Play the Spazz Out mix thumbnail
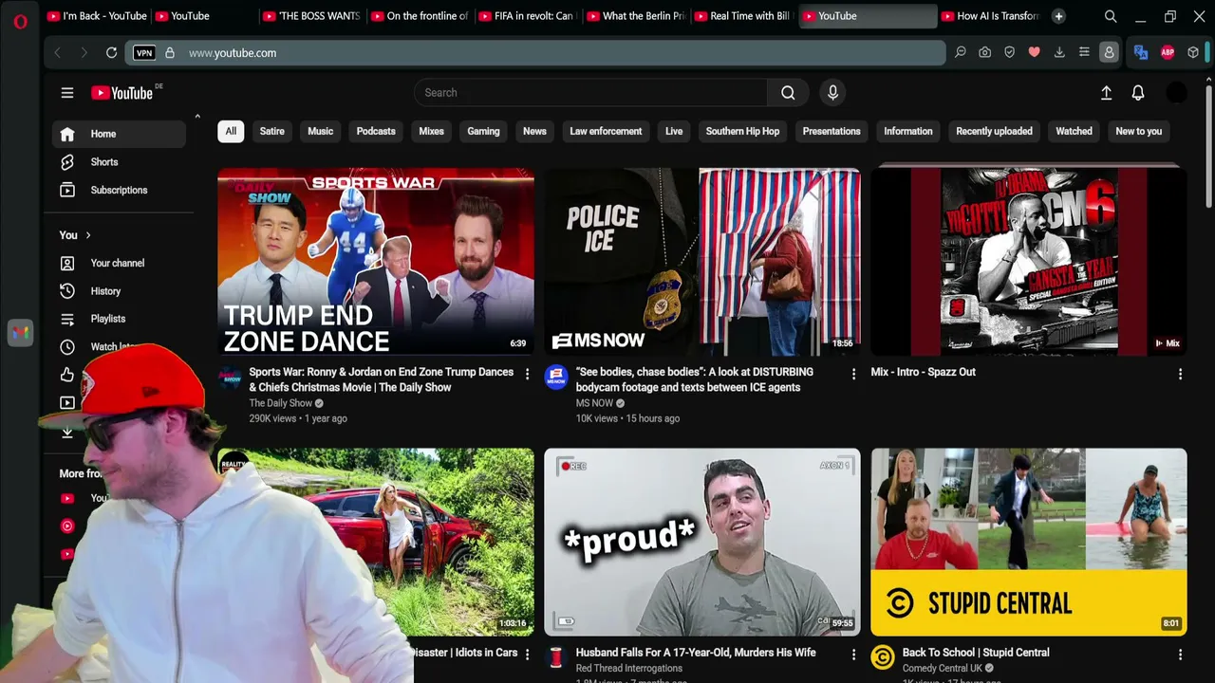The width and height of the screenshot is (1215, 683). 1029,262
